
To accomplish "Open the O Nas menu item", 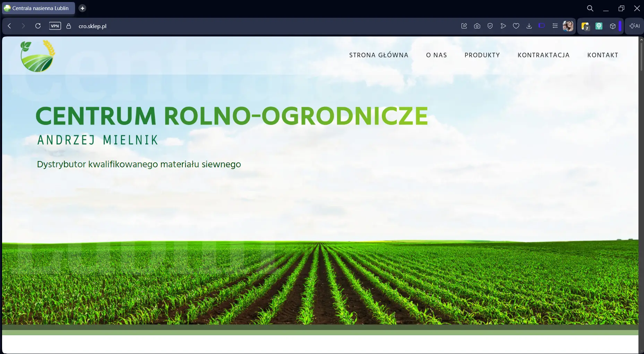I will [x=437, y=55].
